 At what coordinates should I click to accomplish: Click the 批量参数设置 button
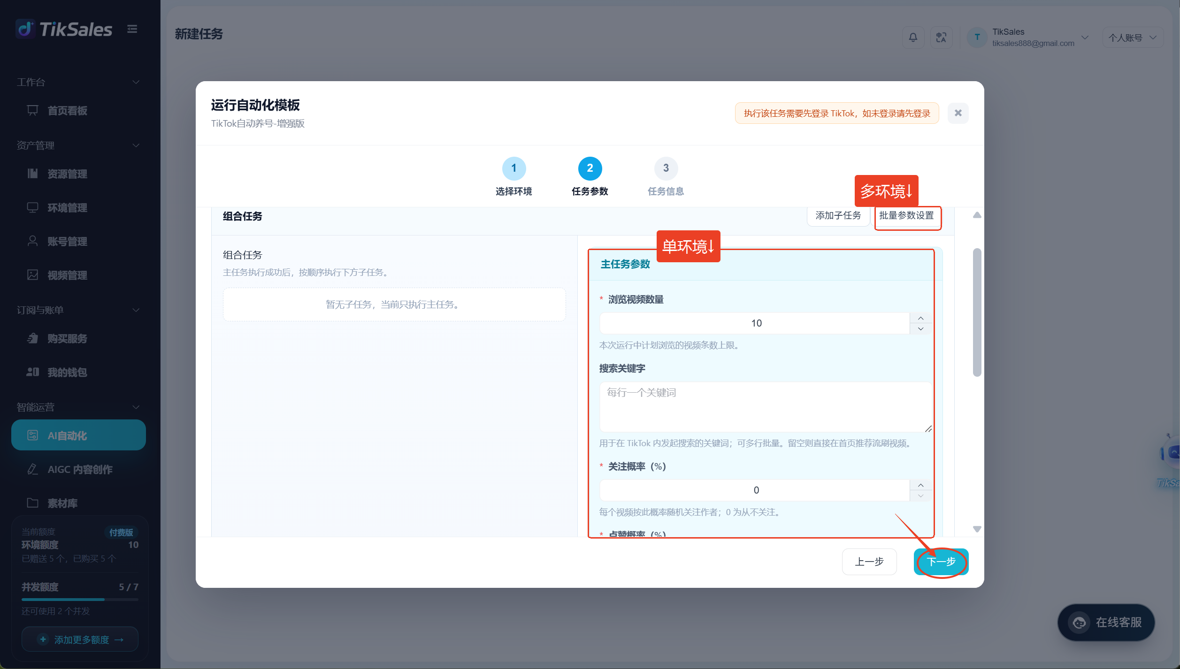[906, 216]
